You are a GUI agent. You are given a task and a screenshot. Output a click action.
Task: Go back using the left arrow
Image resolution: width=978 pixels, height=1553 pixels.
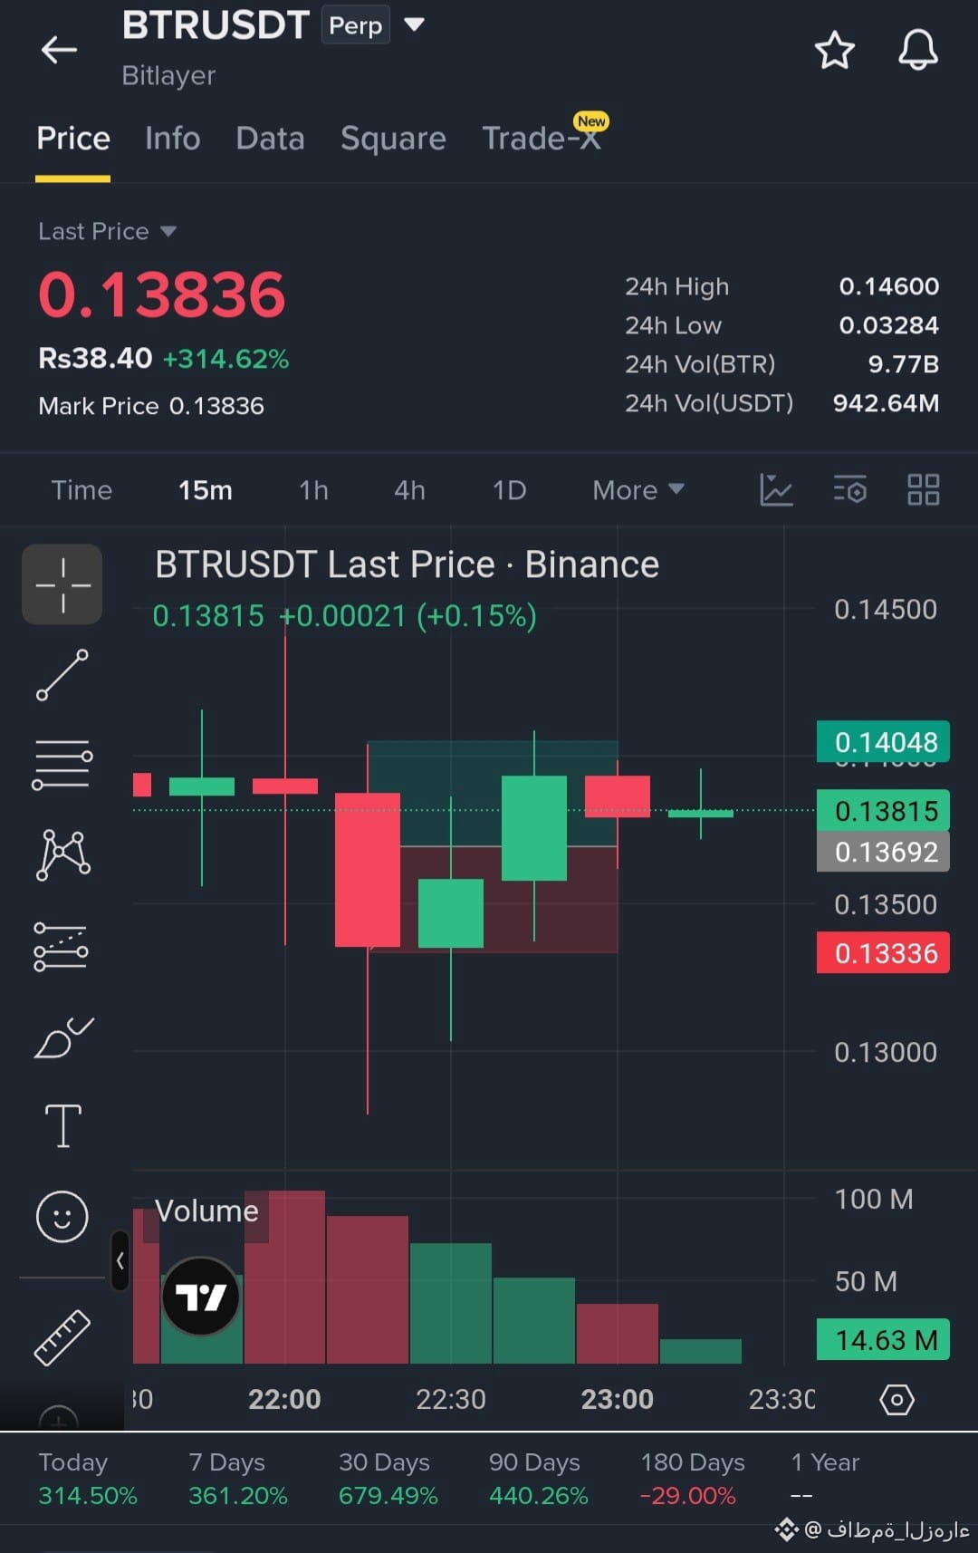(59, 50)
